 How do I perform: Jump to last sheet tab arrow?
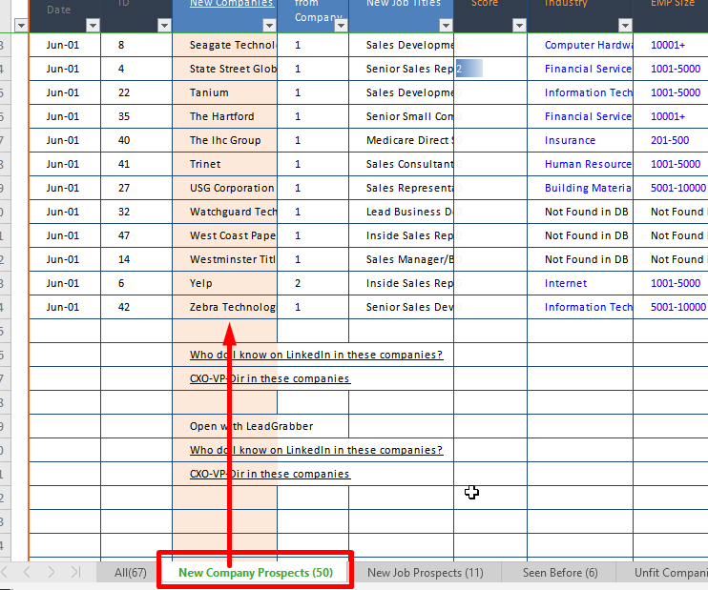[76, 573]
